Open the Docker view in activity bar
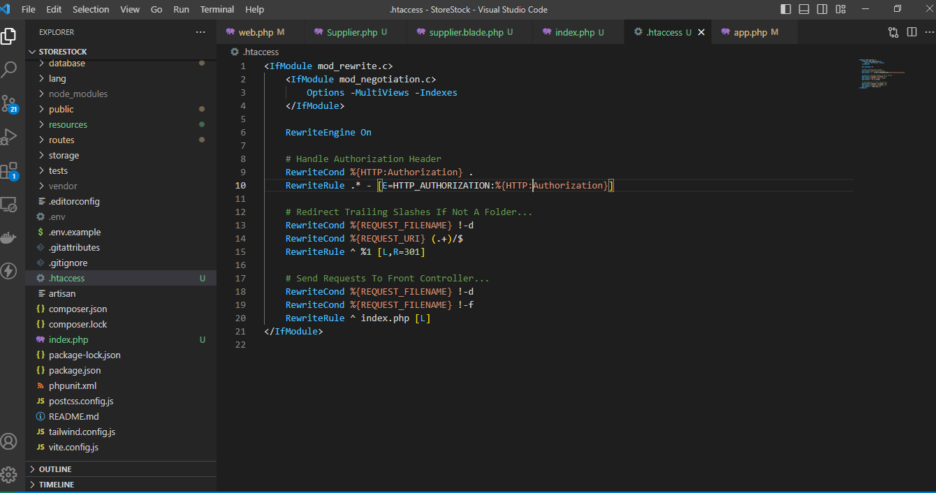 click(10, 237)
